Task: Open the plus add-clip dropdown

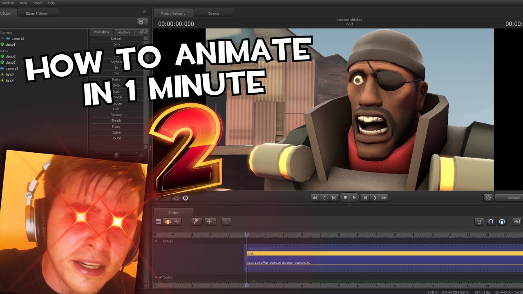Action: pyautogui.click(x=210, y=222)
